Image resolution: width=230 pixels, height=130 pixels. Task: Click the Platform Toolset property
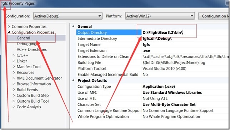point(92,69)
